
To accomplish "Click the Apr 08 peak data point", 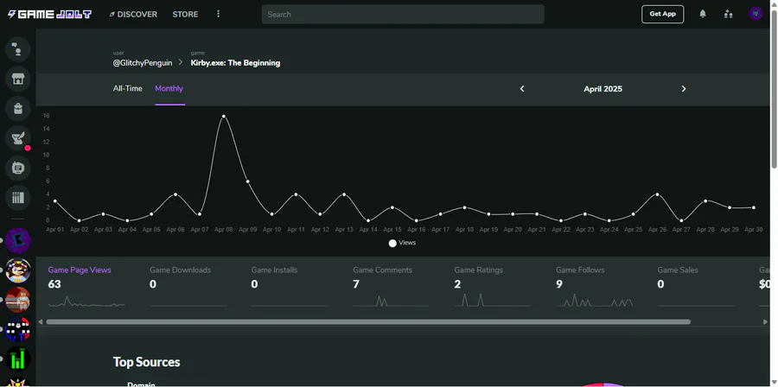I will pyautogui.click(x=224, y=116).
